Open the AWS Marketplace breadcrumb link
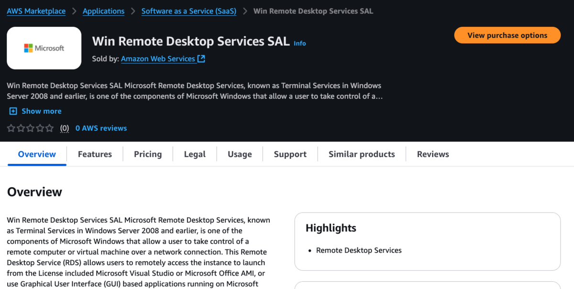 36,11
